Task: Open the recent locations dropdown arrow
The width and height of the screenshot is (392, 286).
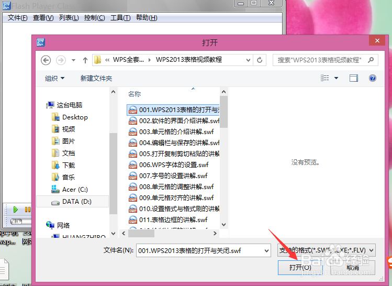Action: [73, 60]
